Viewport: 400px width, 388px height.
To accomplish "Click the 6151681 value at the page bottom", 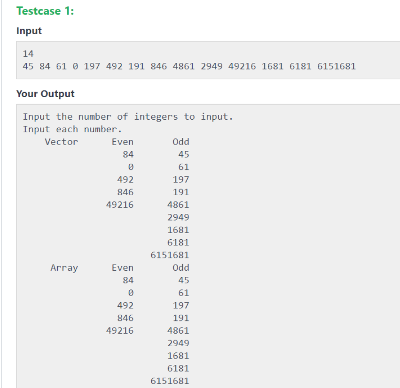I will 171,381.
